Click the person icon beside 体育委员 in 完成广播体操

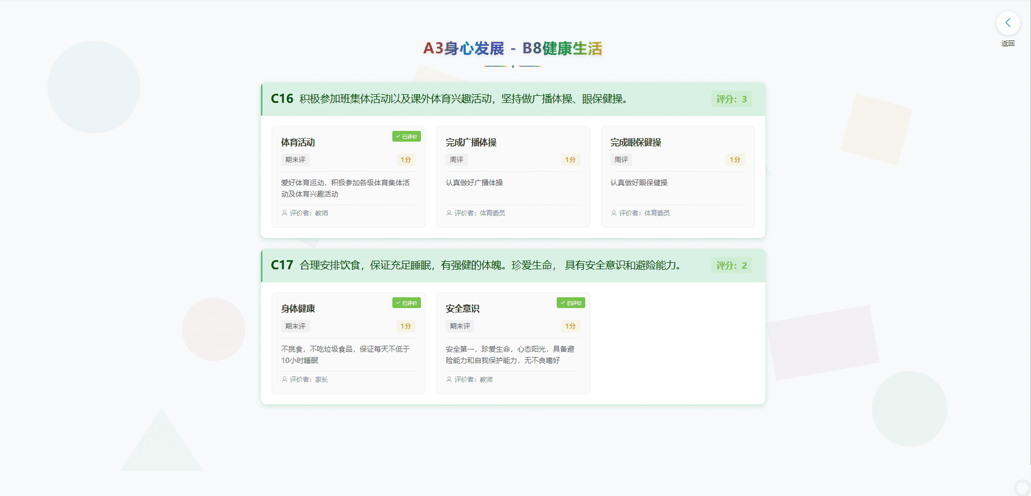tap(448, 213)
